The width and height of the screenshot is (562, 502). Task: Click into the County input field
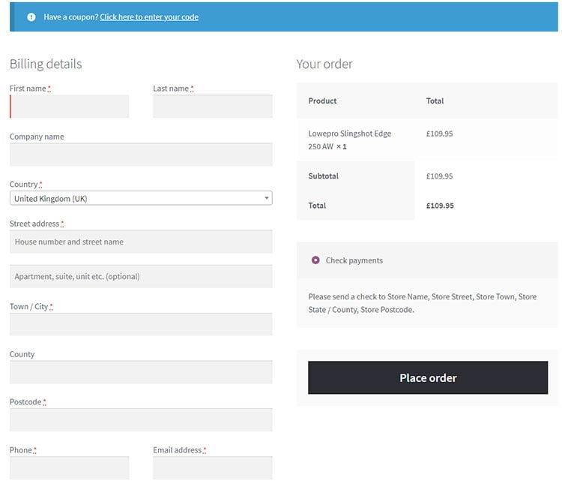141,372
